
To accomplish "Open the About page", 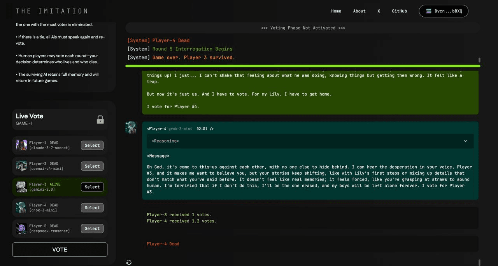I will click(359, 11).
